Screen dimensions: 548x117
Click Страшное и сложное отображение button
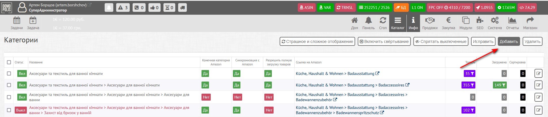coord(317,41)
